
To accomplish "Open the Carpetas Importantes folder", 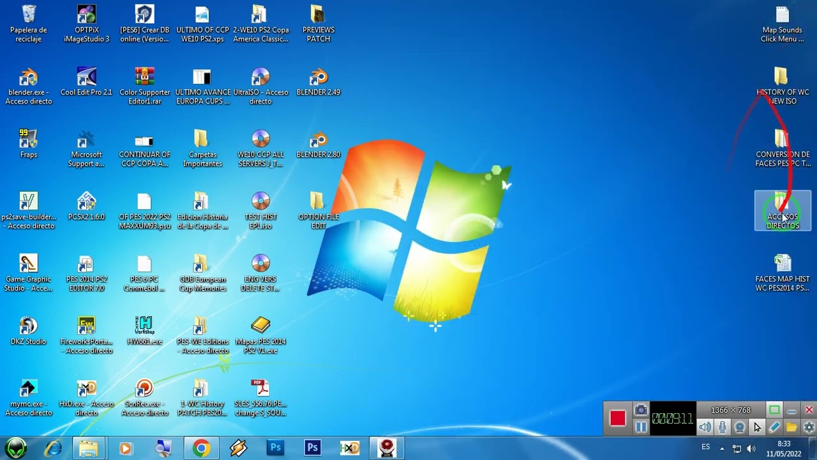I will [202, 149].
